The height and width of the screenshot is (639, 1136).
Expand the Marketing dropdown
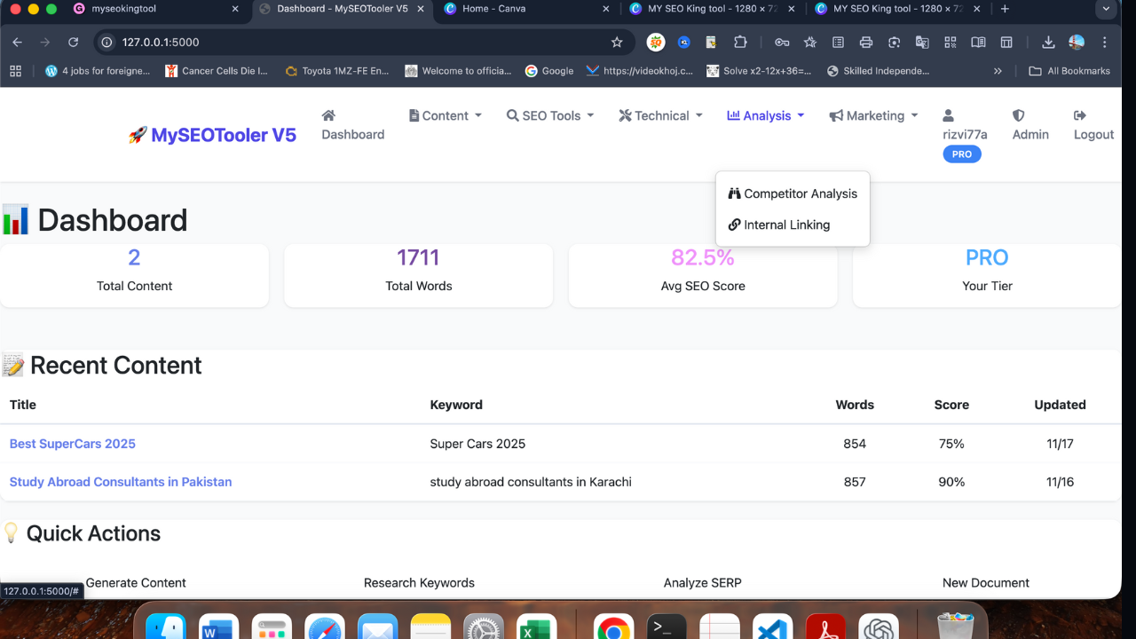pos(872,115)
